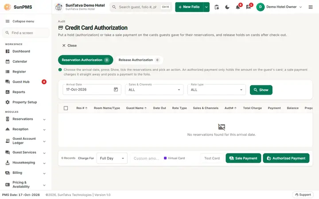
Task: Focus the Find a screen field
Action: [x=26, y=33]
